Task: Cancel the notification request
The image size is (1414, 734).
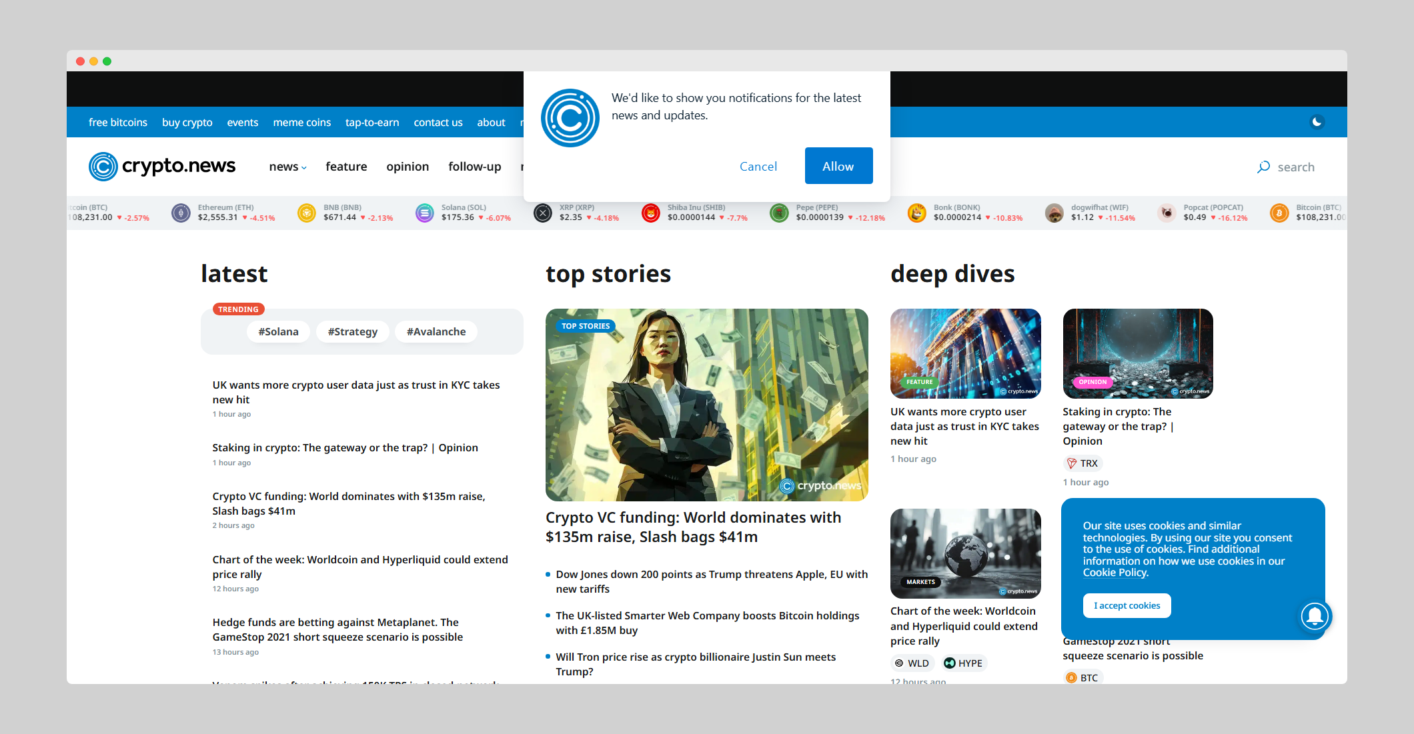Action: coord(758,167)
